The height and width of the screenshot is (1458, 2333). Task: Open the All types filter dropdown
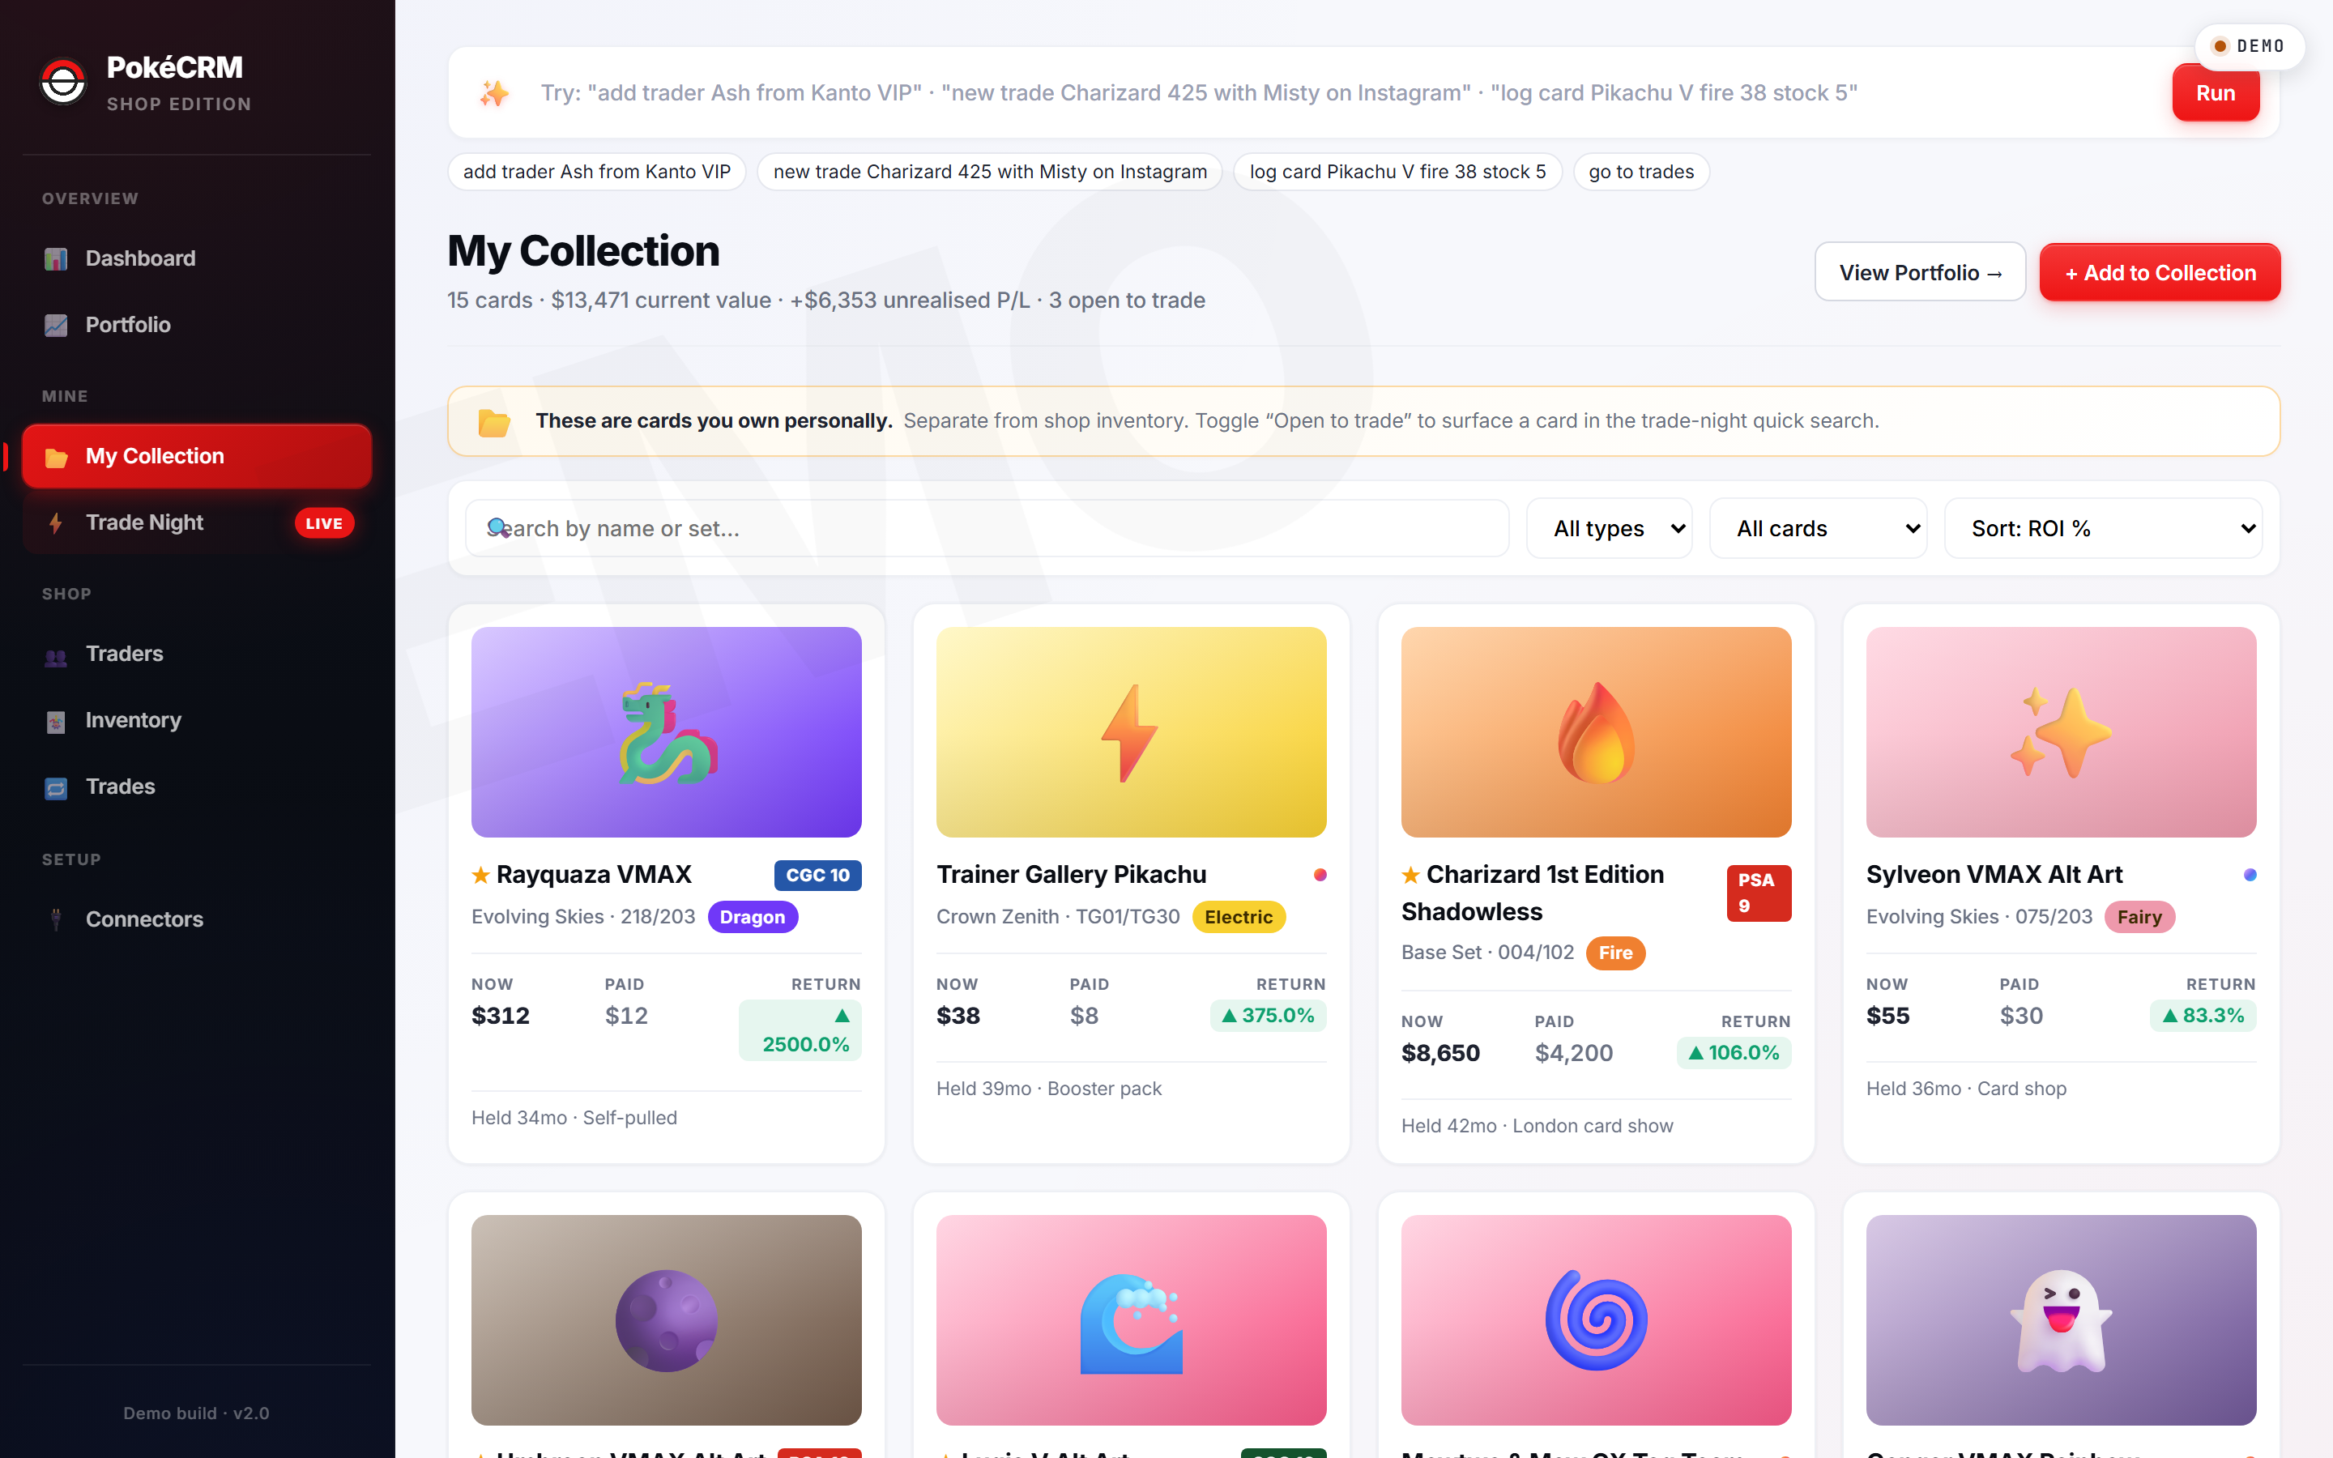(1609, 528)
